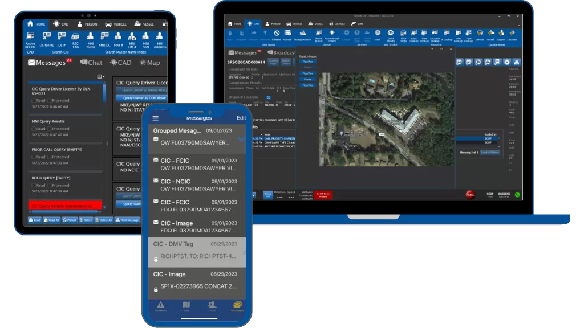
Task: Open list view dropdown above tablet messages
Action: tap(100, 76)
